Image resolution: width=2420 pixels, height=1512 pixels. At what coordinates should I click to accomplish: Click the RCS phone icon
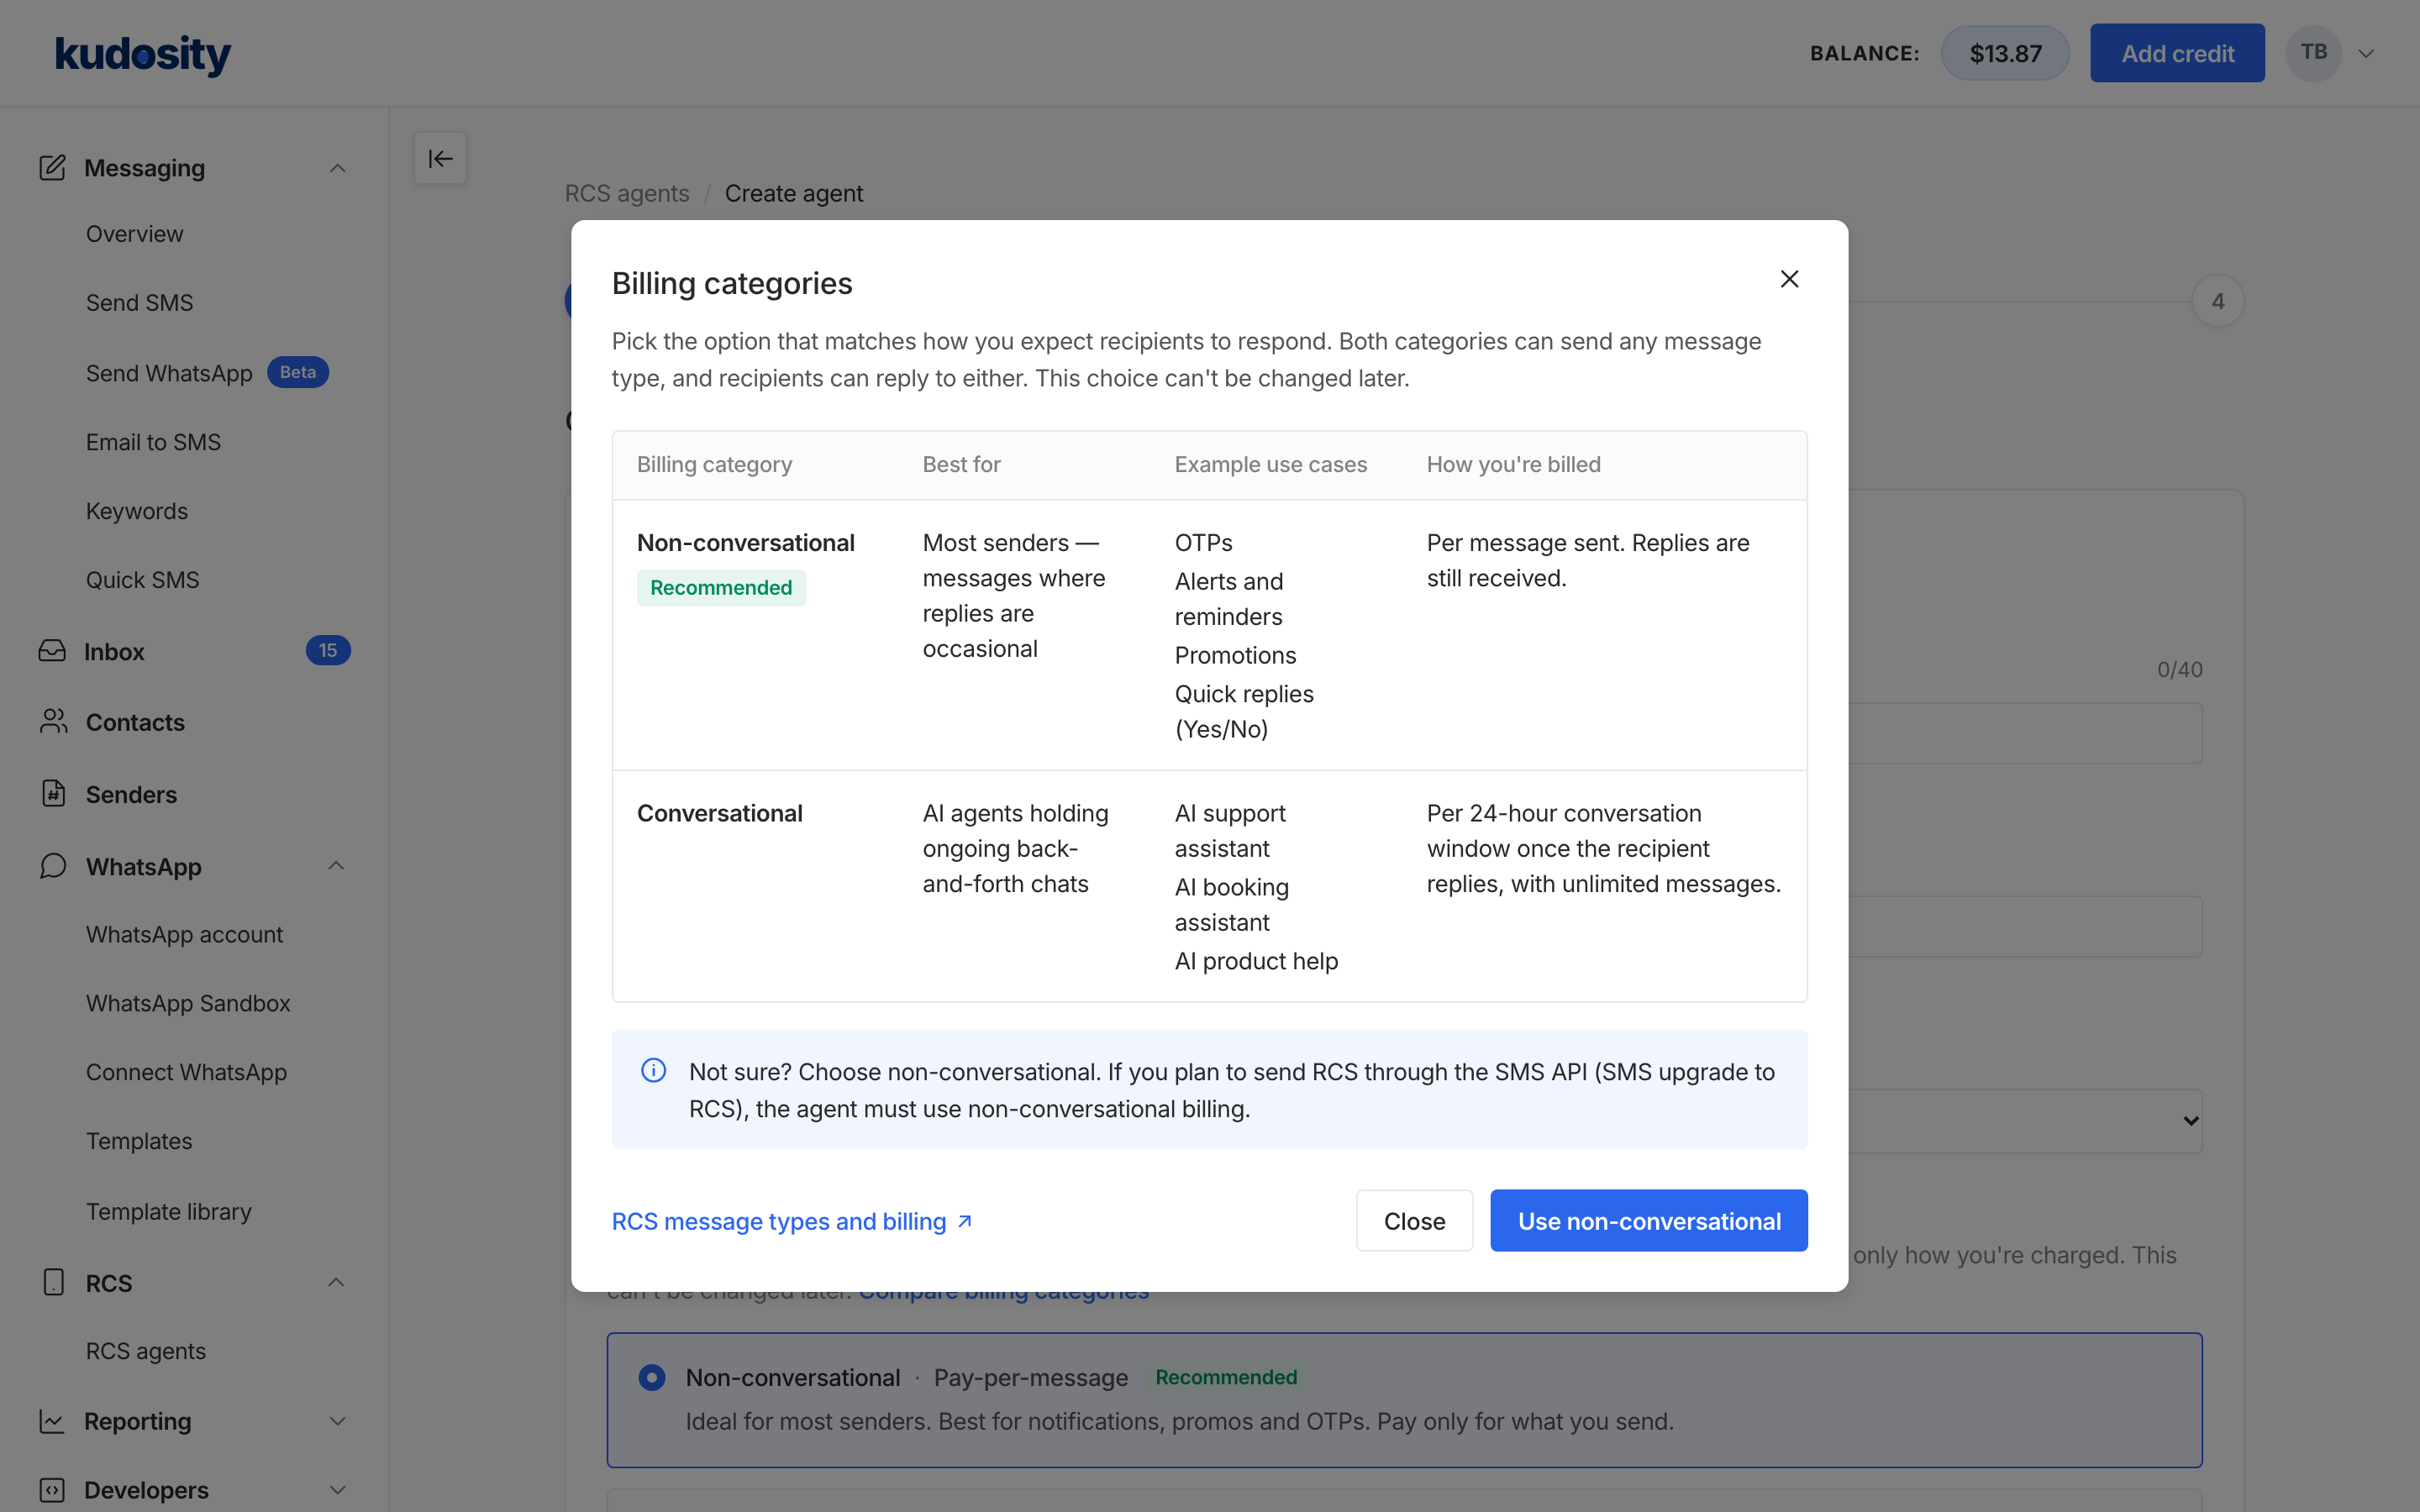[x=53, y=1282]
